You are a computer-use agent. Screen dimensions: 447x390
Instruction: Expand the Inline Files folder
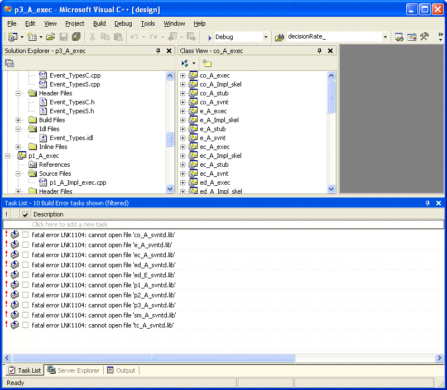click(18, 147)
